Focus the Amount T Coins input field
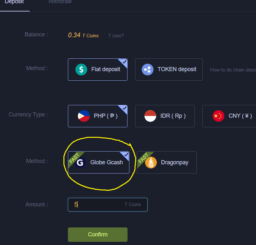Screen dimensions: 256x245 [x=107, y=205]
